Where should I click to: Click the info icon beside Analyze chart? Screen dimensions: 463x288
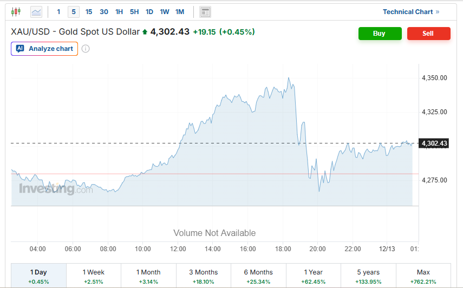86,49
